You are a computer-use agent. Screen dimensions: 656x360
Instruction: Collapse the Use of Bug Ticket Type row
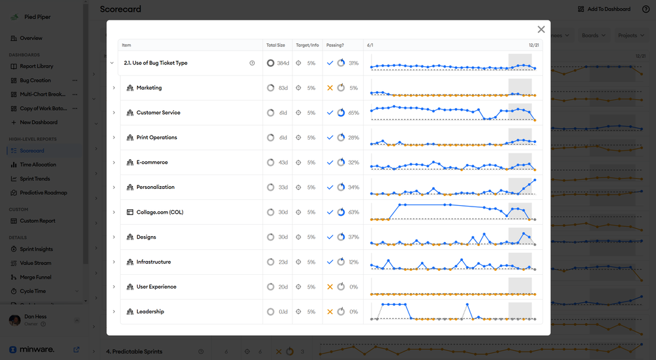[x=112, y=63]
